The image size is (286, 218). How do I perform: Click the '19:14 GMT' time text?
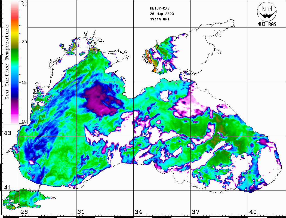point(160,19)
